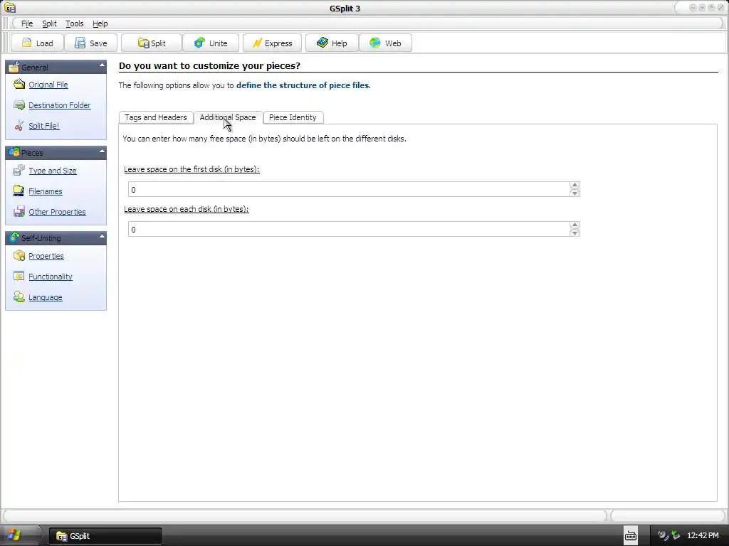Click the Split toolbar button
729x546 pixels.
(152, 43)
